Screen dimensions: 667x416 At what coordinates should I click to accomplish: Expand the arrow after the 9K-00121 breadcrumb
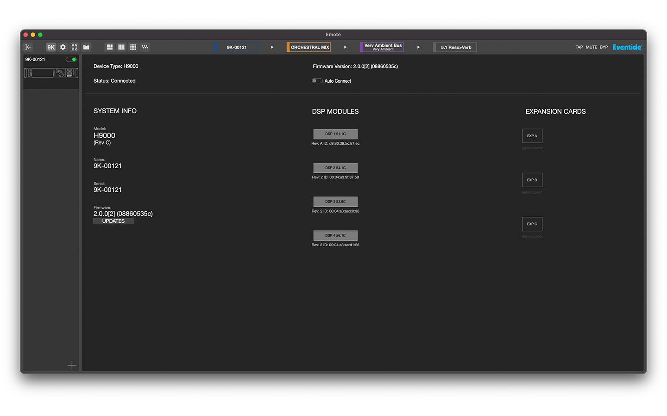tap(272, 47)
